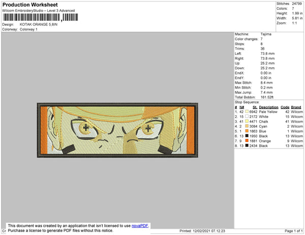
Task: Click the Chalk 4471 color swatch
Action: coord(247,122)
